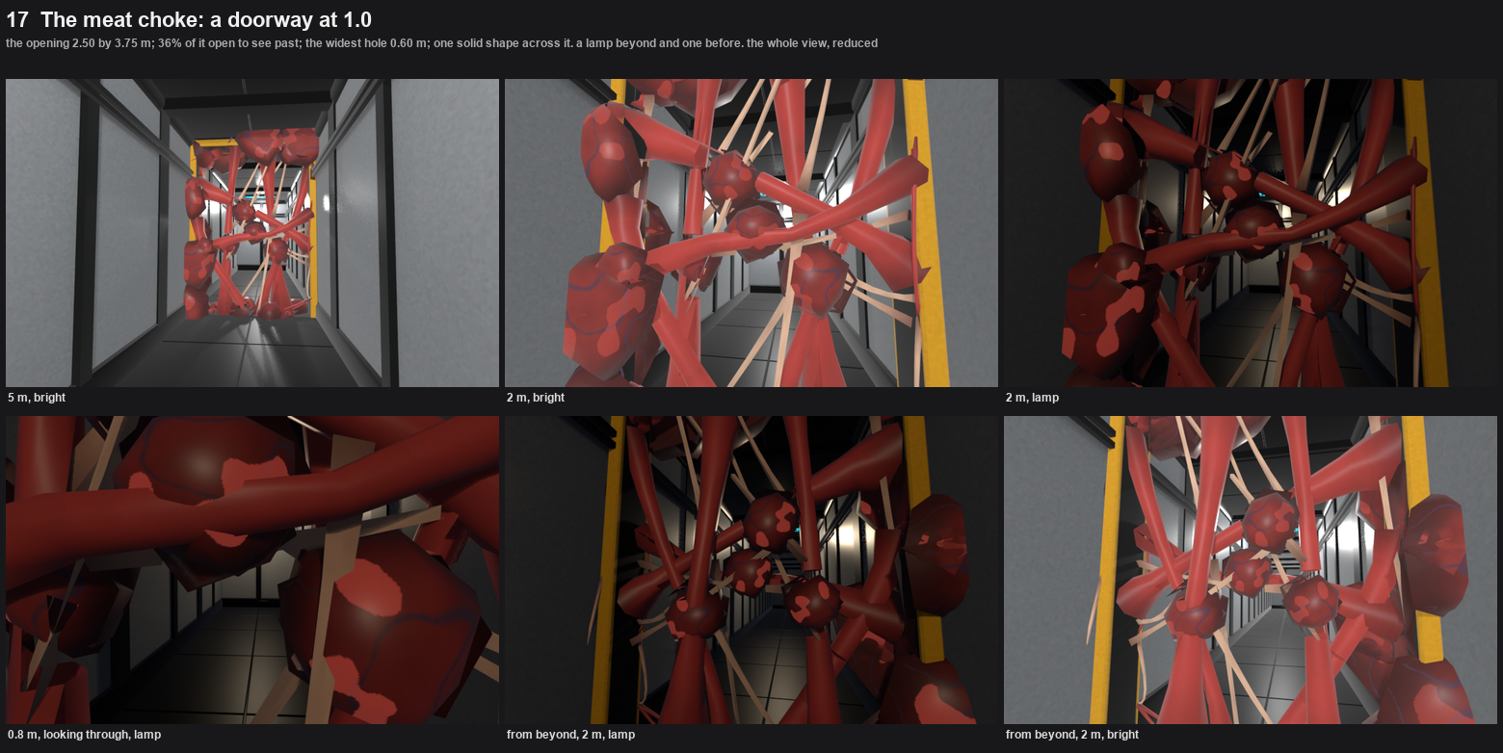
Task: Open the '0.8 m, looking through, lamp' render
Action: [x=252, y=570]
